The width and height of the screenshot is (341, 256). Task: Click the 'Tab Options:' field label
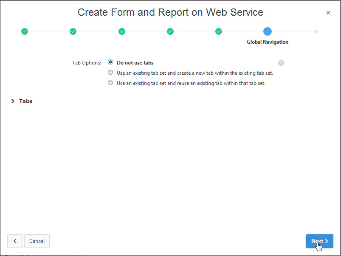coord(87,63)
